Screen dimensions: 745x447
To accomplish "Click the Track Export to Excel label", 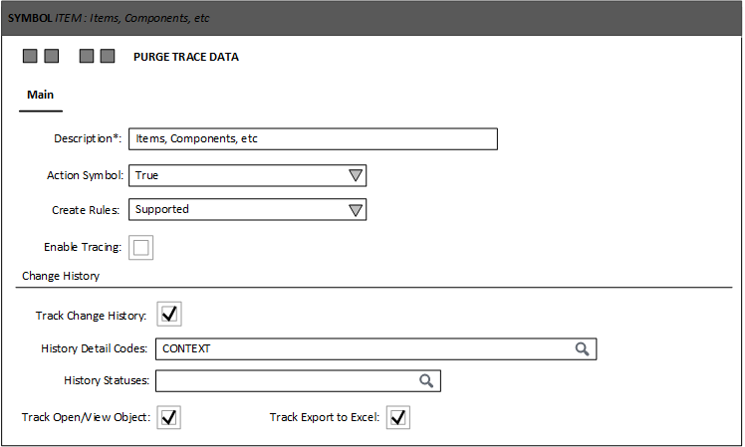I will pyautogui.click(x=324, y=417).
